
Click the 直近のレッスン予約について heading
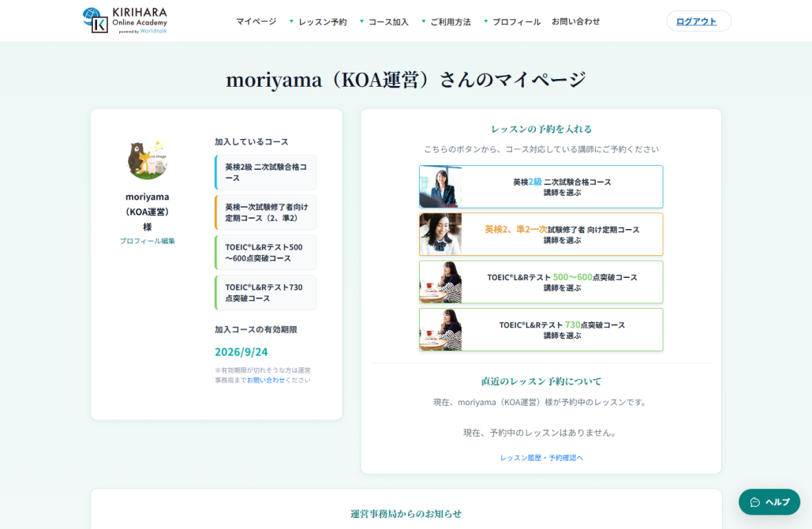[x=541, y=381]
